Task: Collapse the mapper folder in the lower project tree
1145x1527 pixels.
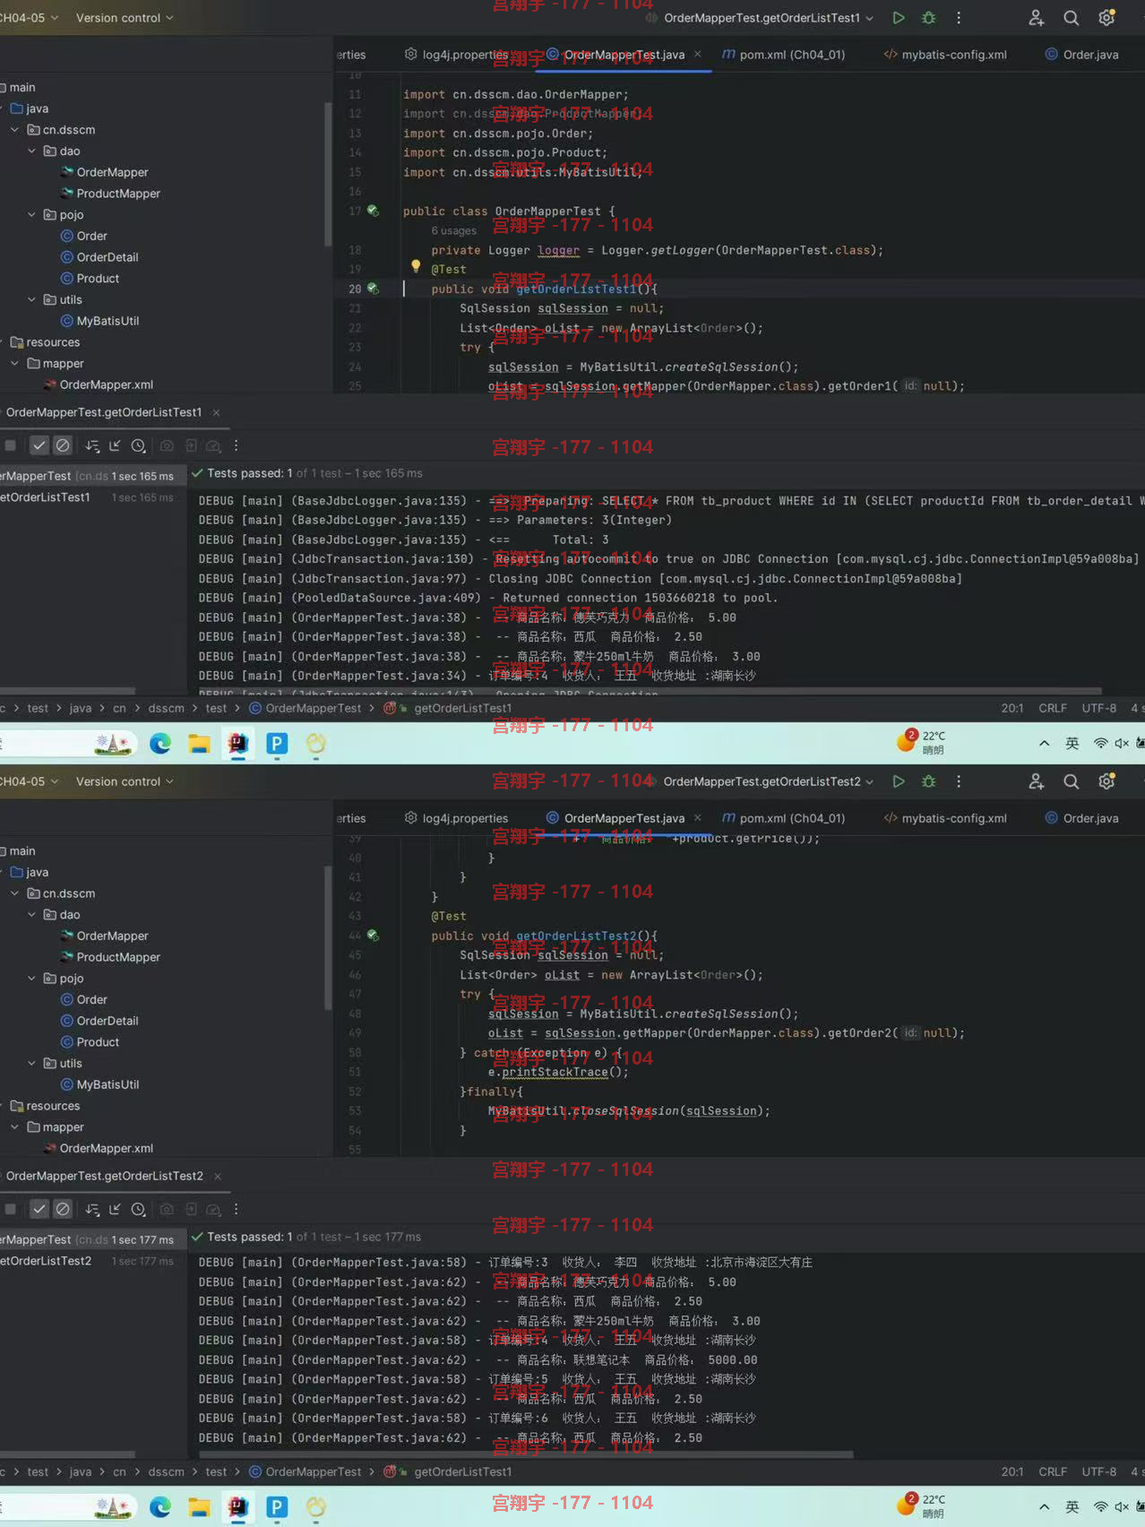Action: coord(14,1127)
